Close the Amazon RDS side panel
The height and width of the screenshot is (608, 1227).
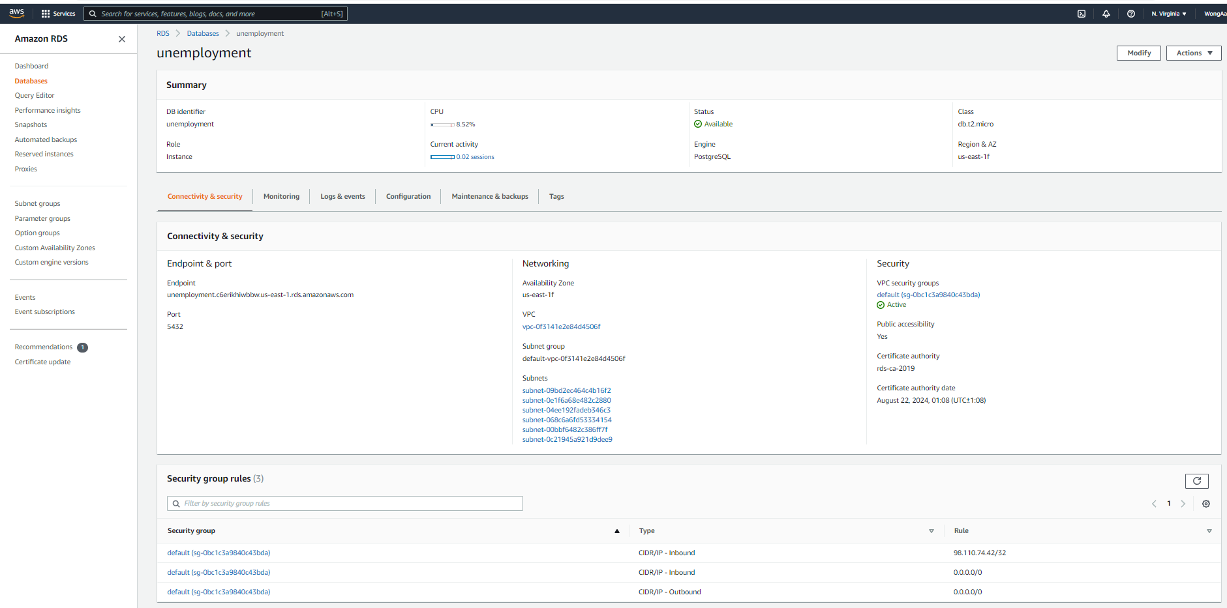click(122, 39)
